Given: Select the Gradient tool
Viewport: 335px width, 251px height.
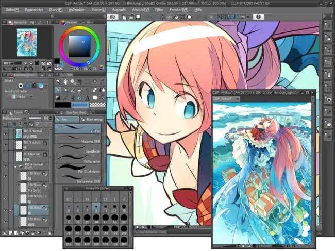Looking at the screenshot, I should [x=58, y=98].
